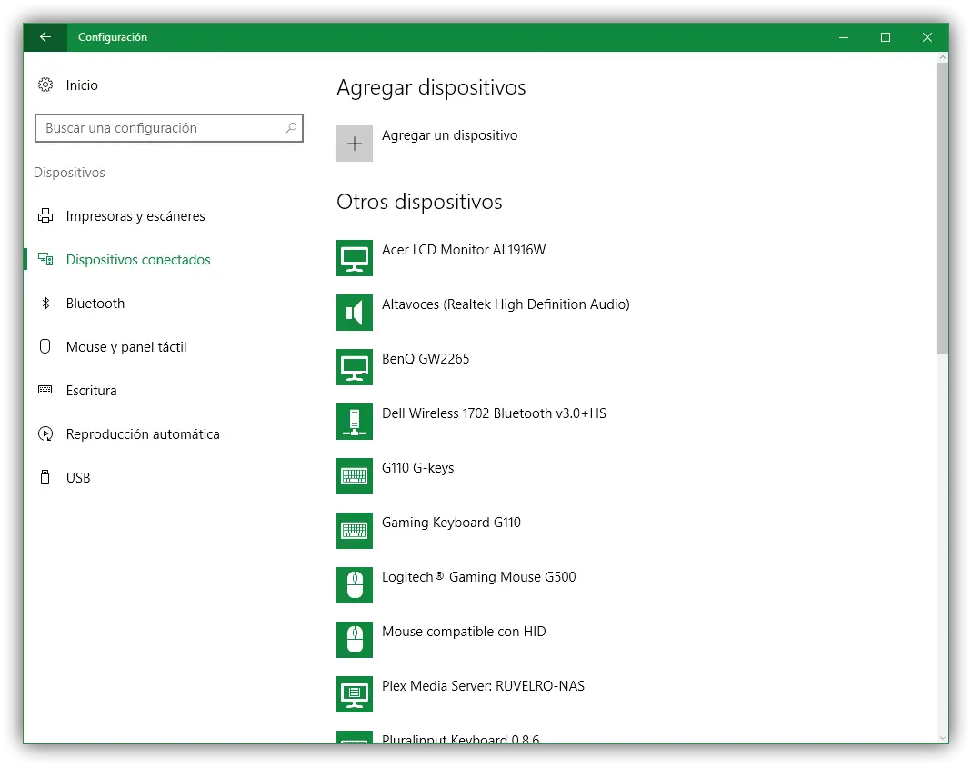Click the USB drive icon
The height and width of the screenshot is (767, 972).
point(45,477)
